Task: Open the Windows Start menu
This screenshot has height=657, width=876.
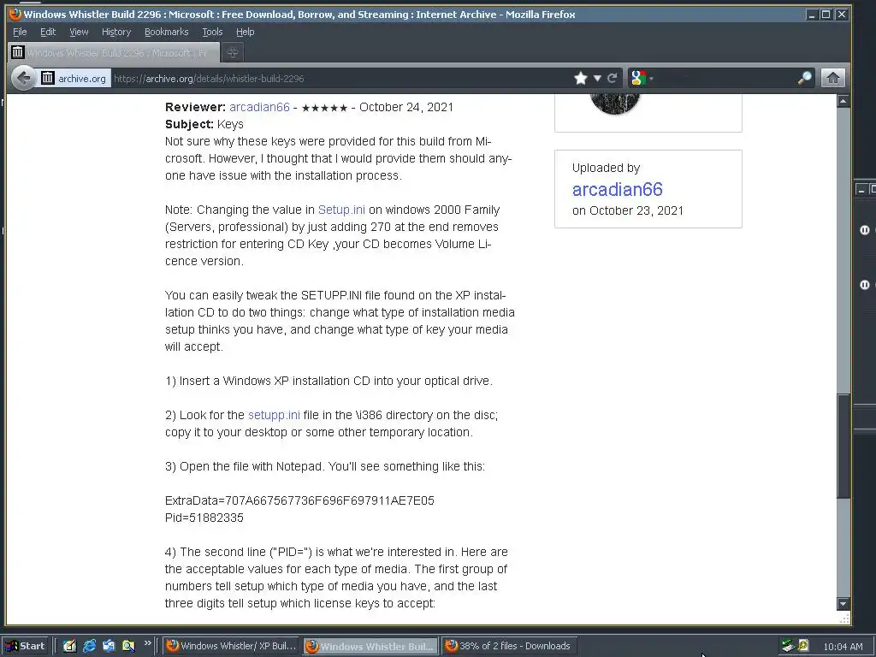Action: tap(27, 646)
